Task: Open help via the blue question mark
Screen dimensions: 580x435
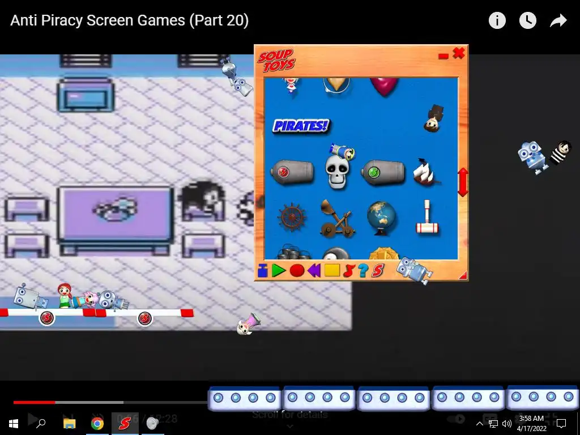Action: pos(363,270)
